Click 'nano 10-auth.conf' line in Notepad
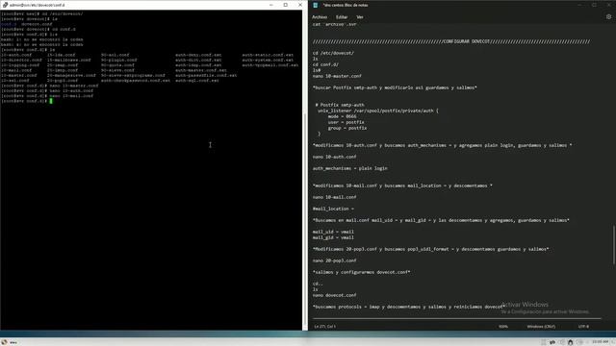Viewport: 616px width, 346px height. 334,157
